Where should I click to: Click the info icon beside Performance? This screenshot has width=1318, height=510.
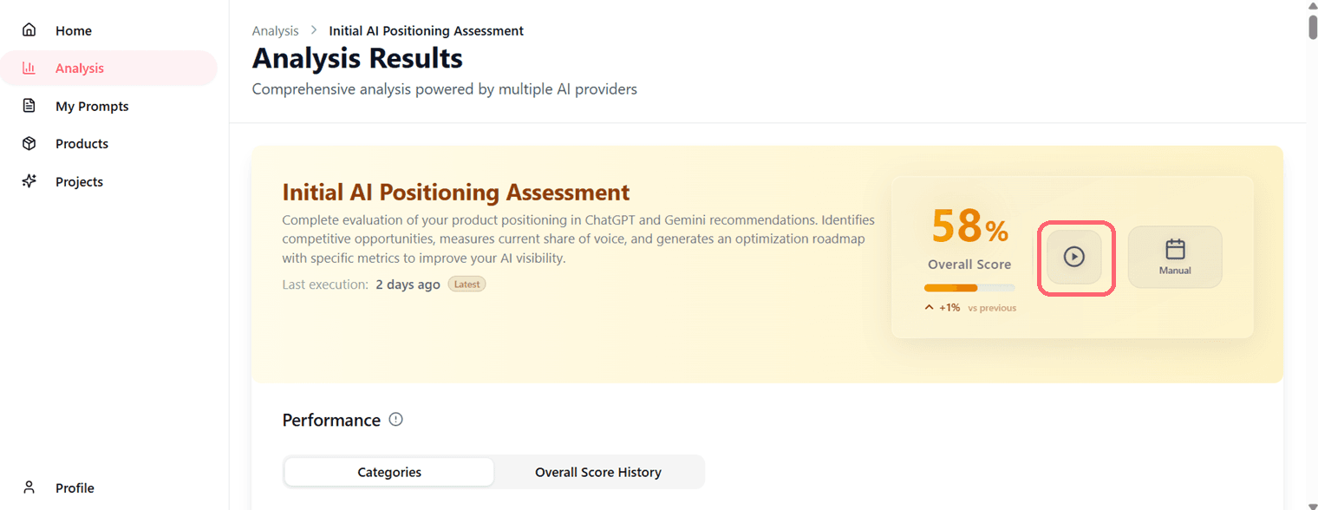[396, 420]
